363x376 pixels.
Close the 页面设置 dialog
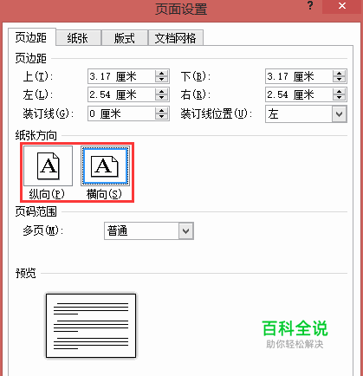click(x=342, y=6)
